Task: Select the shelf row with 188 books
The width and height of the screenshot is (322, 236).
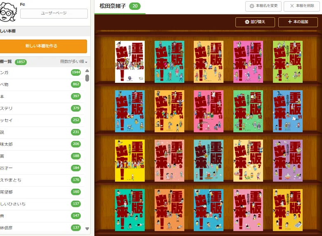Action: 42,156
